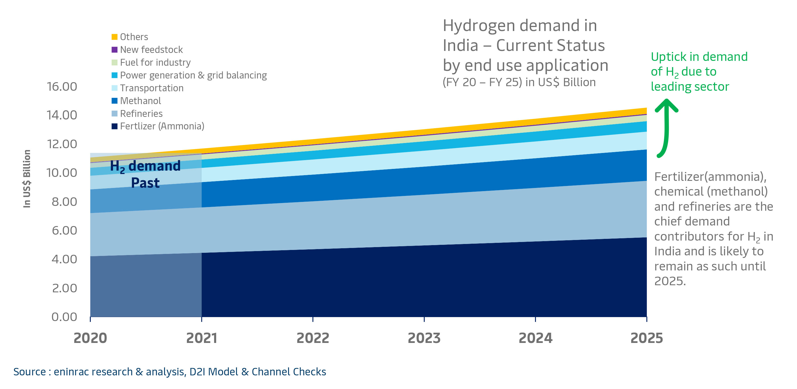
Task: Click the Fuel for industry legend swatch
Action: click(x=114, y=63)
